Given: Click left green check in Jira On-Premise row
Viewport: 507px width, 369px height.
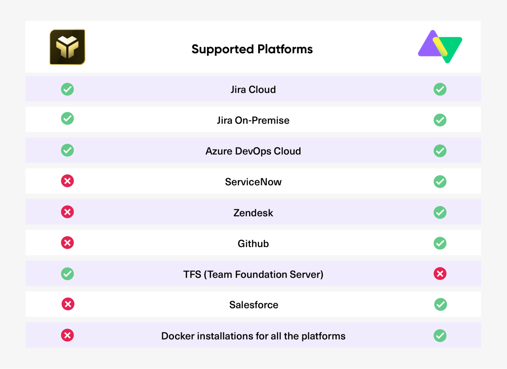Looking at the screenshot, I should tap(67, 118).
